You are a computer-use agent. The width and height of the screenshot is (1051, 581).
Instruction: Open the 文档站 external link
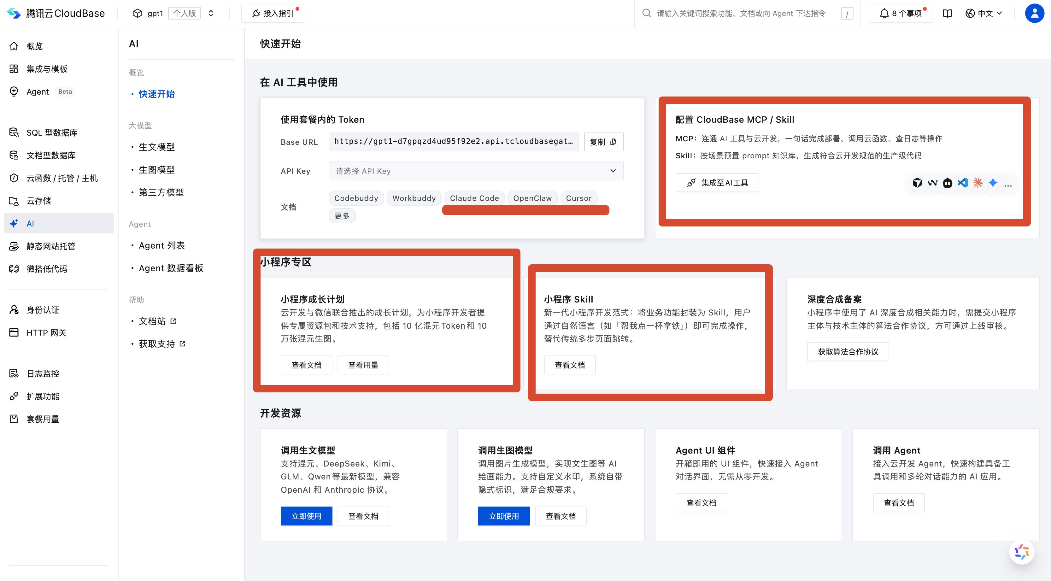(157, 321)
